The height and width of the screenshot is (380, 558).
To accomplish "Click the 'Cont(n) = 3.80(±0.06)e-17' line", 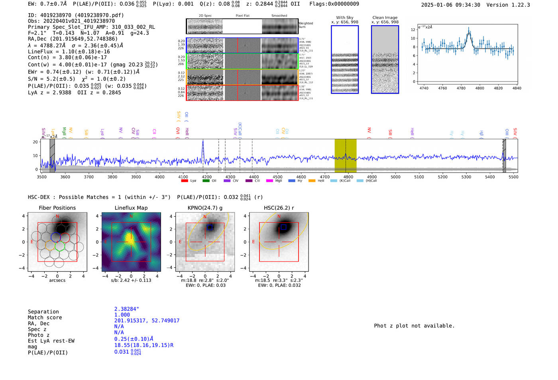I will click(67, 57).
